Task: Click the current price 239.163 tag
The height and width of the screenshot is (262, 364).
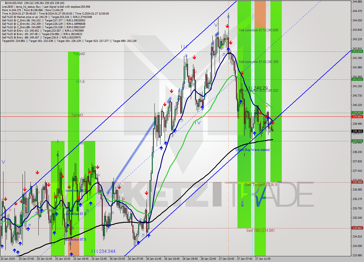Action: coord(357,131)
